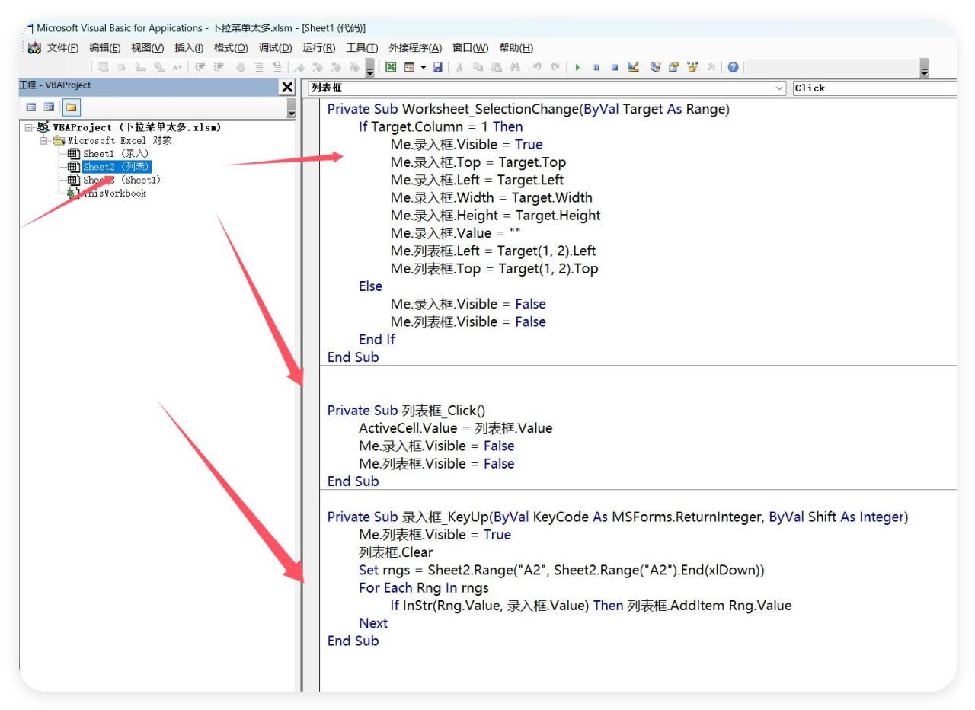
Task: Click the List Properties/Methods icon on Edit toolbar
Action: (x=103, y=67)
